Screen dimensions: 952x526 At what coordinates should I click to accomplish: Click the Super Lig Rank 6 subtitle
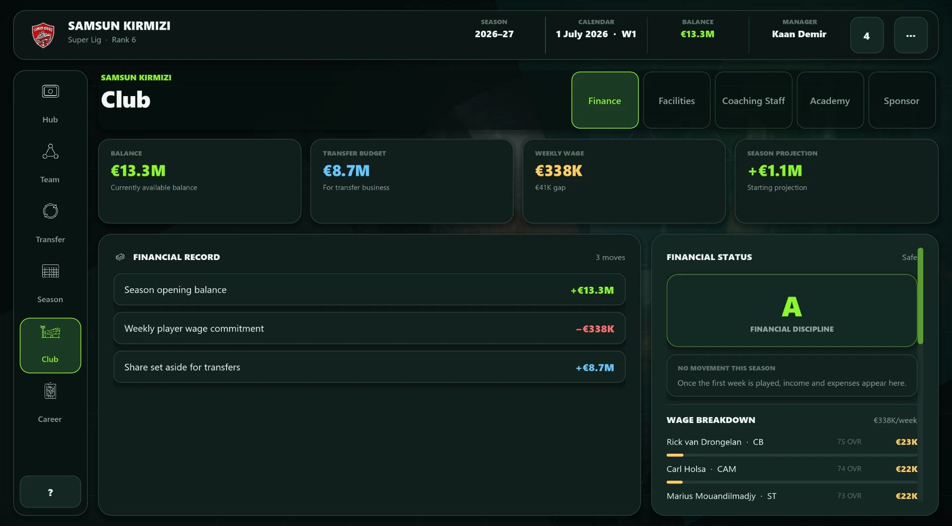[102, 40]
